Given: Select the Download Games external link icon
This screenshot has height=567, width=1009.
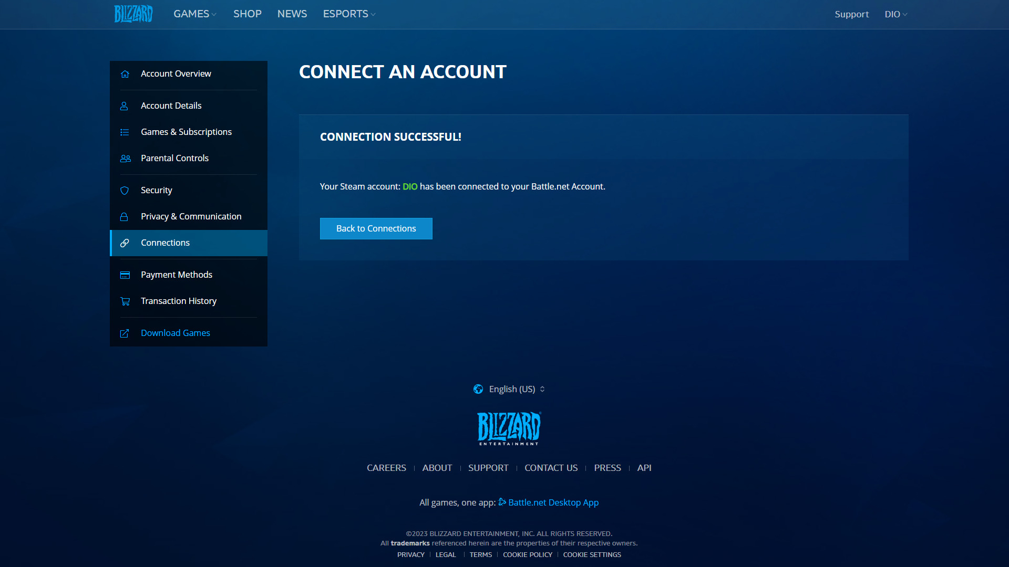Looking at the screenshot, I should pyautogui.click(x=126, y=332).
